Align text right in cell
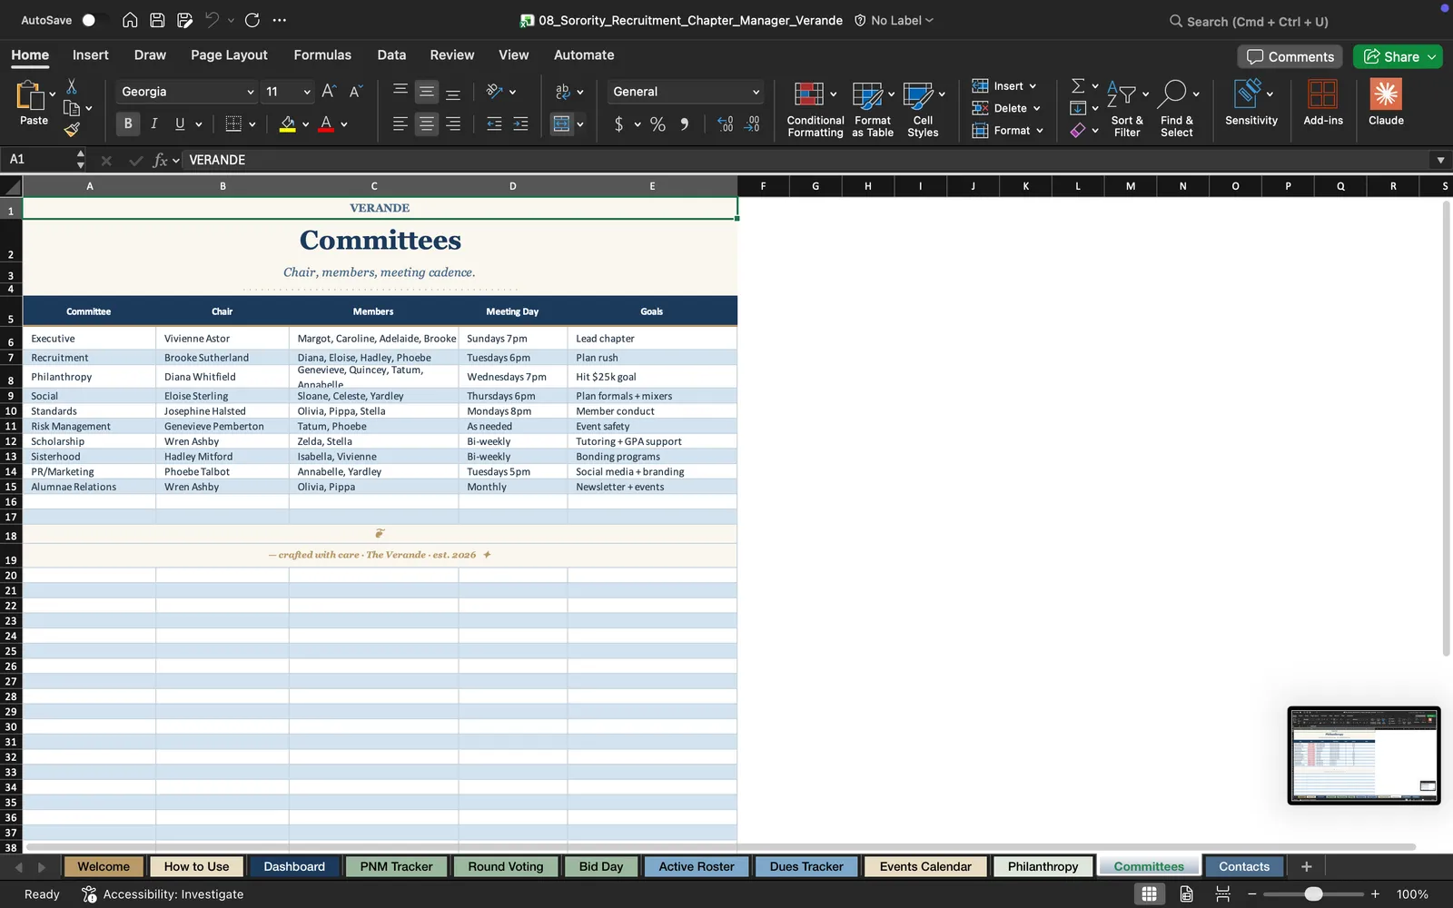This screenshot has width=1453, height=908. click(x=452, y=123)
